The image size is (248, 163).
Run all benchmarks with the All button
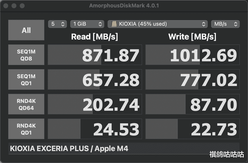(x=26, y=30)
